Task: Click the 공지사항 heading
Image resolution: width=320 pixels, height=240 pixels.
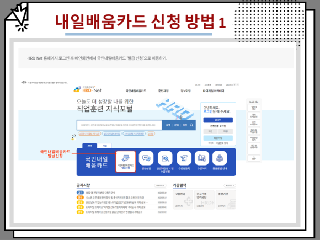Action: (x=83, y=185)
